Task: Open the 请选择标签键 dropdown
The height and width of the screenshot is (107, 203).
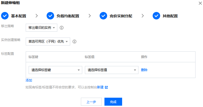Action: coord(55,70)
